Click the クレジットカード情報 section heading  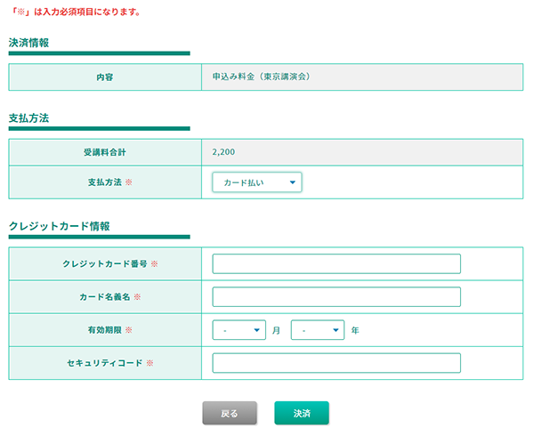click(60, 226)
